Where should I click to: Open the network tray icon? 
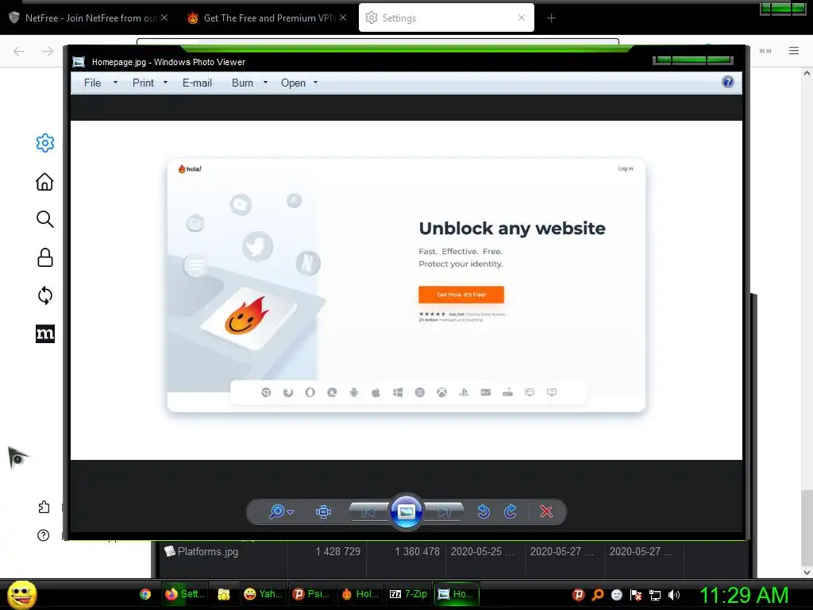(655, 595)
